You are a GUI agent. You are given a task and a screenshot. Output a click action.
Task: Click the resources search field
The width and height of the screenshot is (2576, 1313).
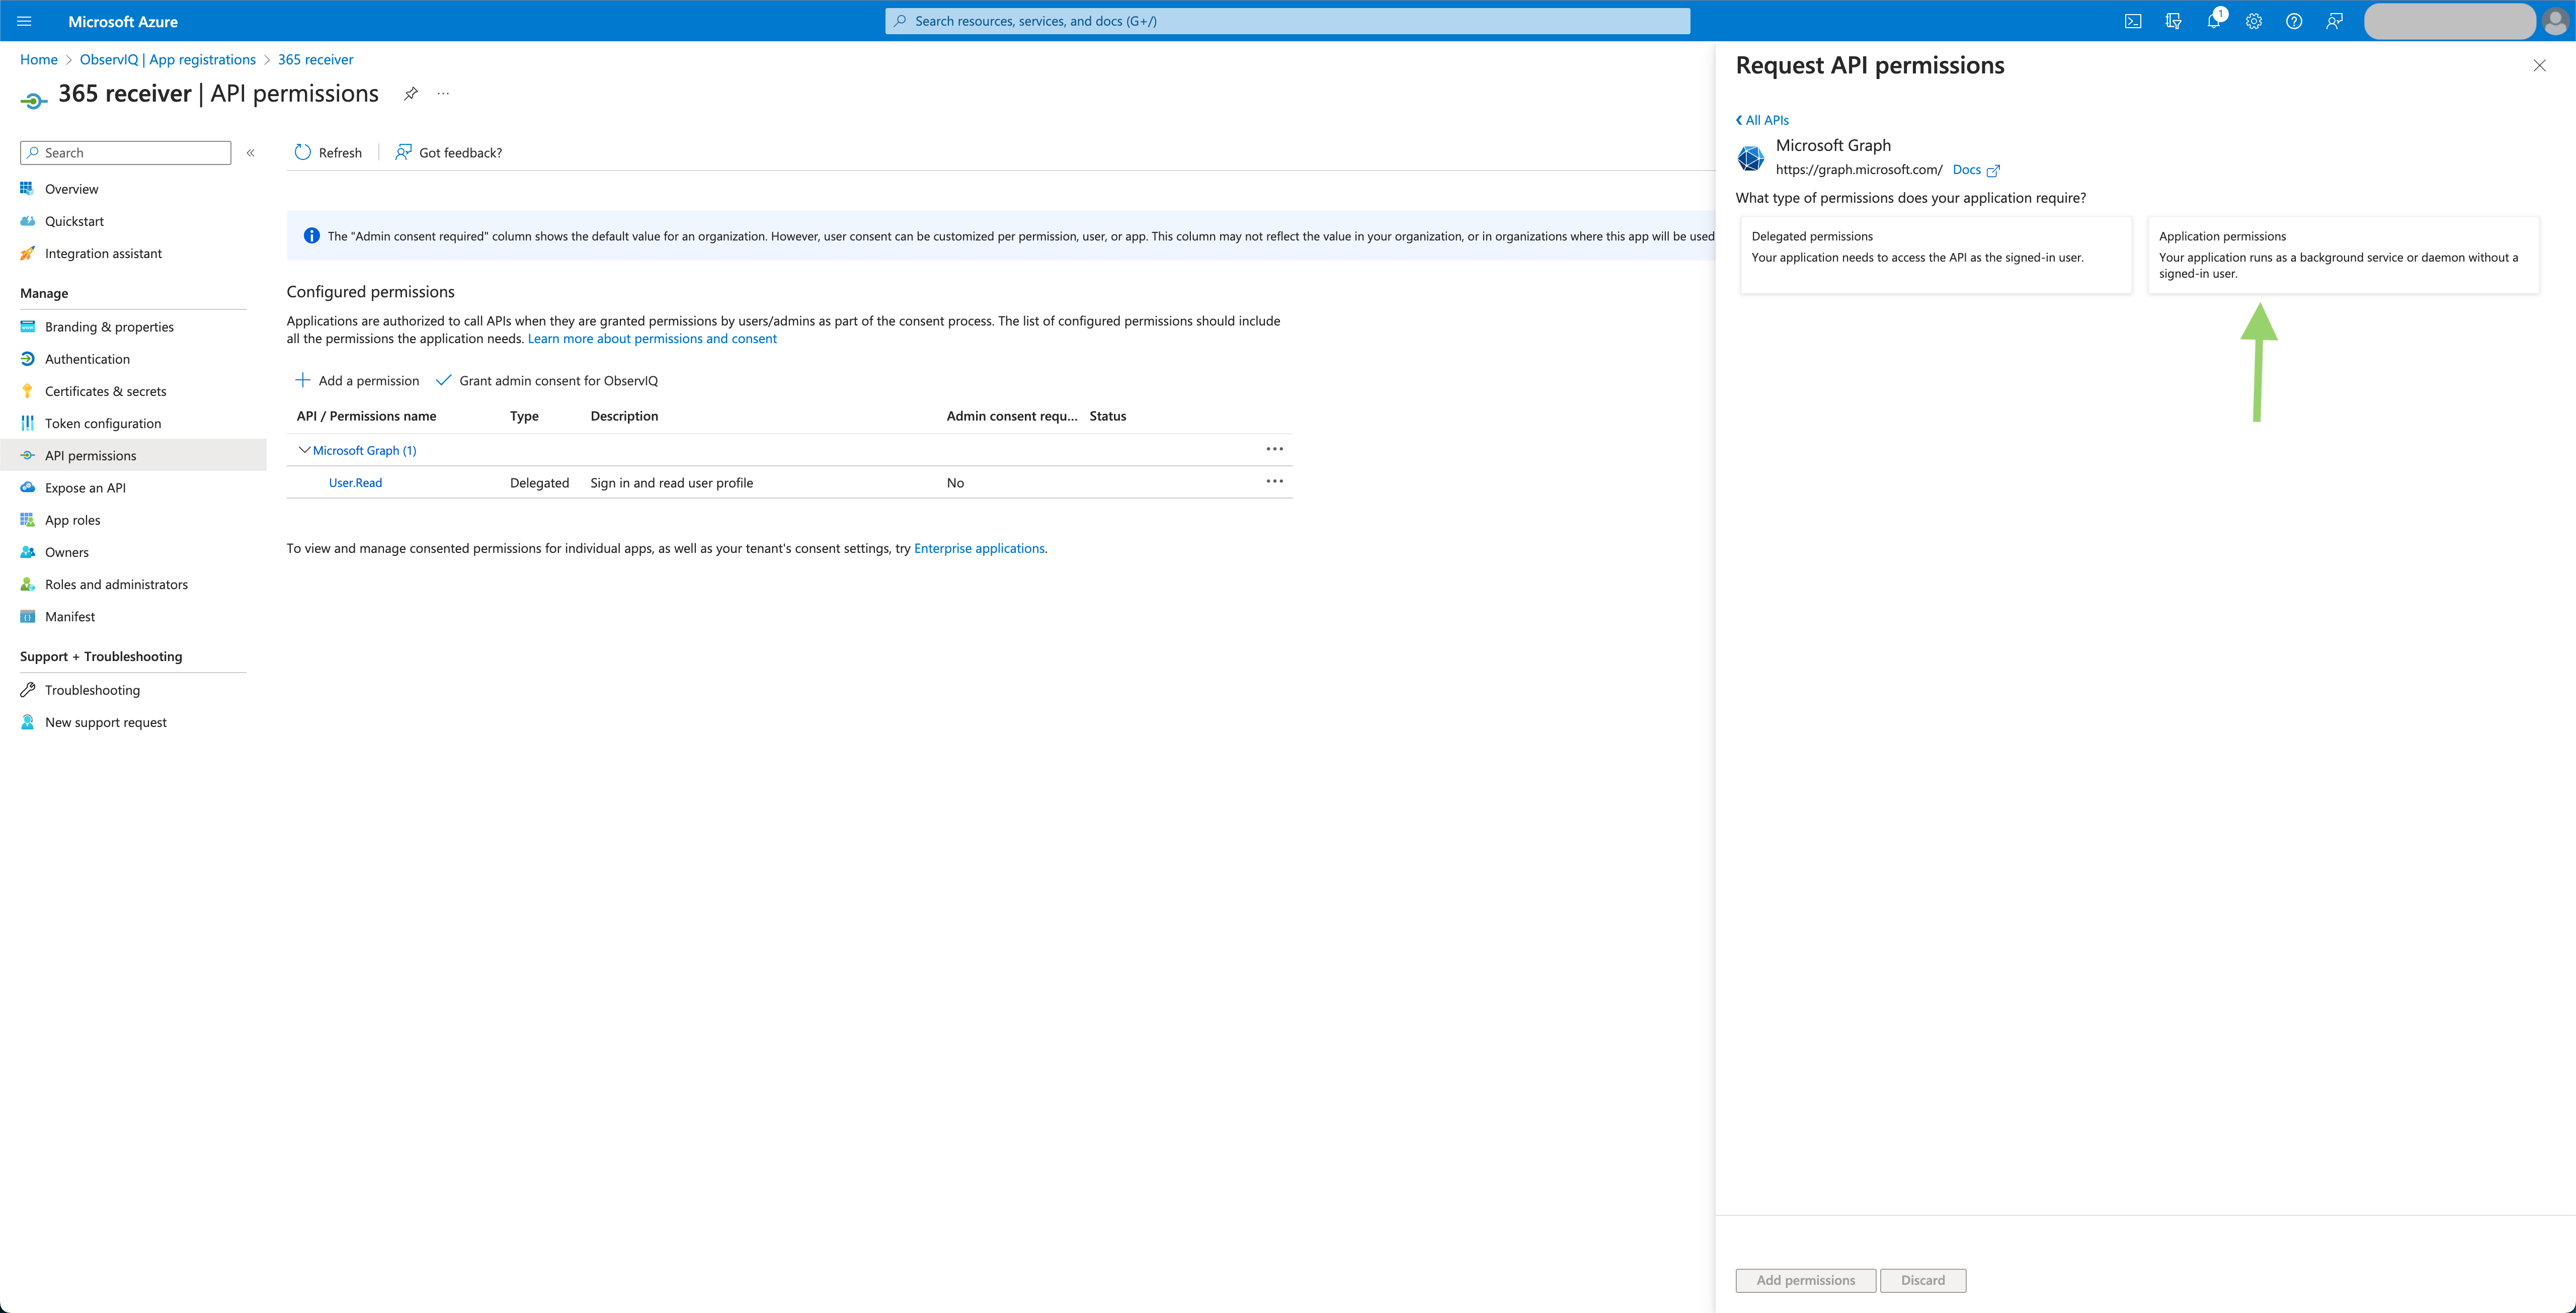click(1287, 20)
